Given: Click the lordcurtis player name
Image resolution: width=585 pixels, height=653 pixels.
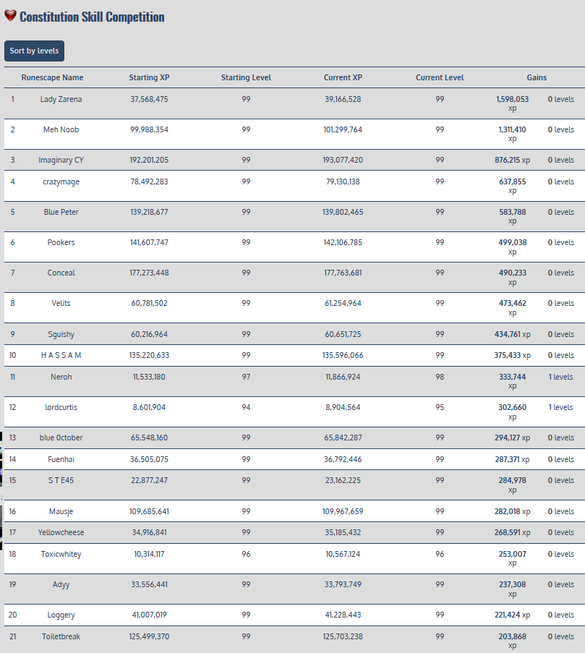Looking at the screenshot, I should click(x=61, y=407).
